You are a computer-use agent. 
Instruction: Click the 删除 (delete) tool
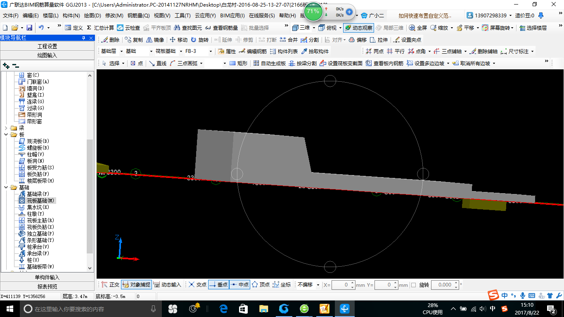[x=110, y=40]
